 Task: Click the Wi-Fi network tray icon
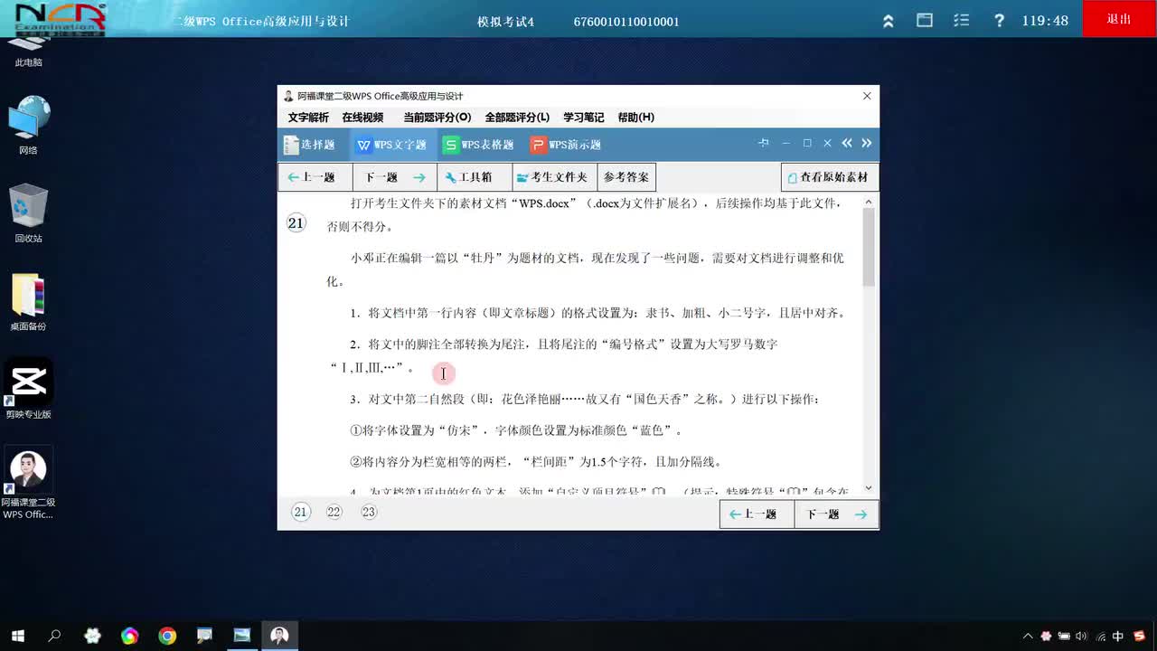point(1099,637)
